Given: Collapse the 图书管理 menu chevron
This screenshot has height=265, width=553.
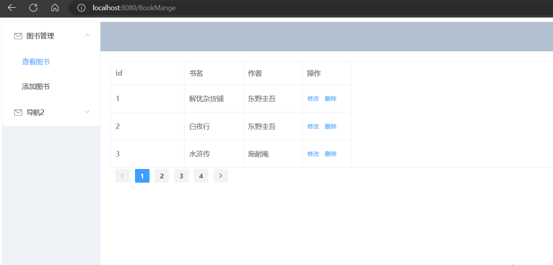Looking at the screenshot, I should tap(88, 35).
